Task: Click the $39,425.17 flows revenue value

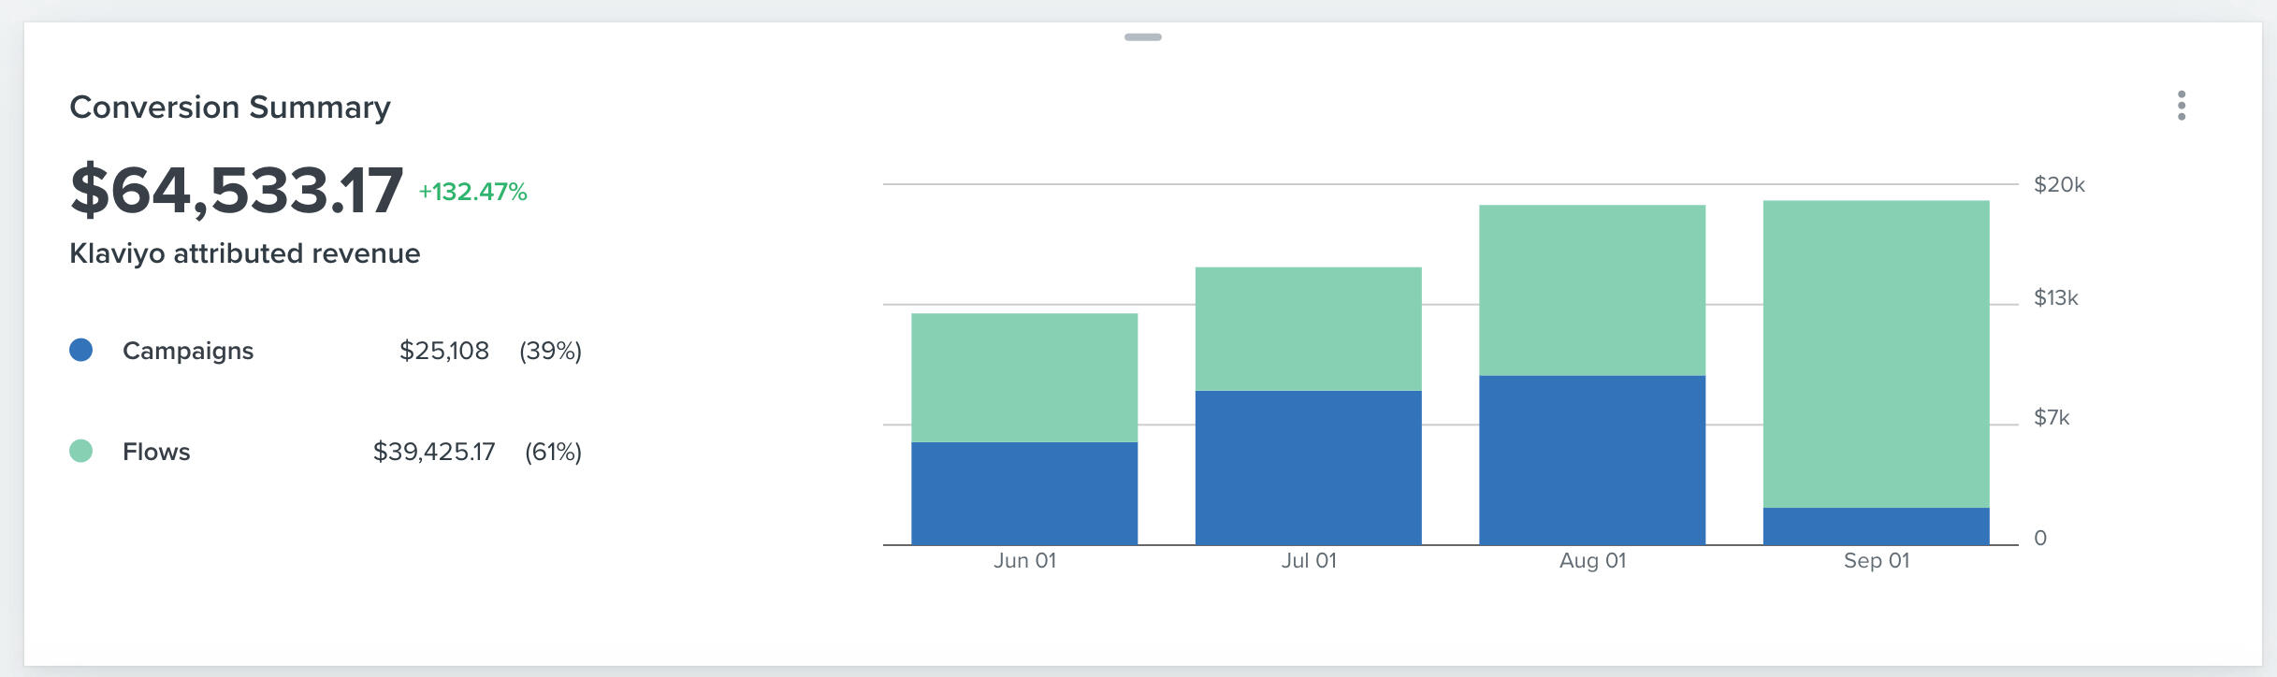Action: 434,452
